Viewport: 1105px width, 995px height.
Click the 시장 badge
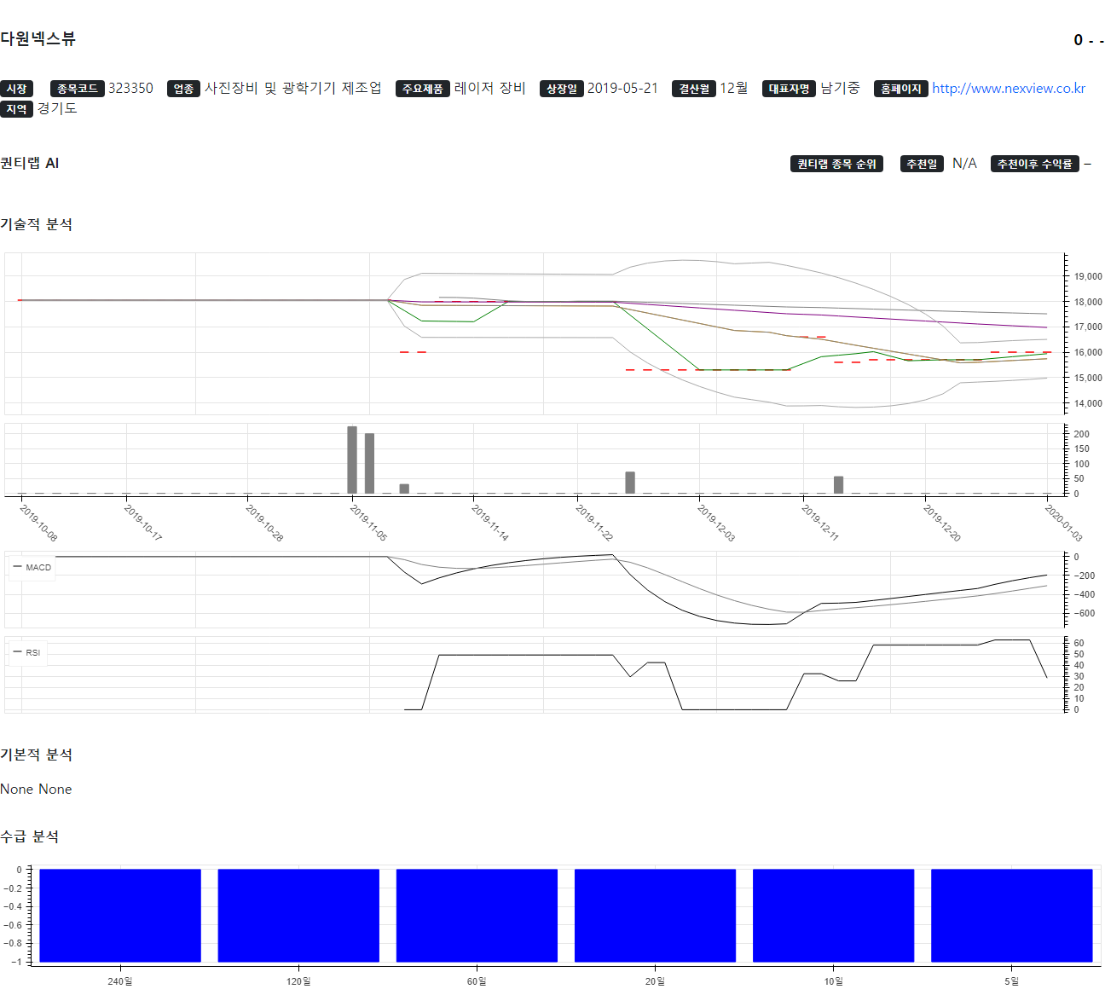tap(16, 89)
